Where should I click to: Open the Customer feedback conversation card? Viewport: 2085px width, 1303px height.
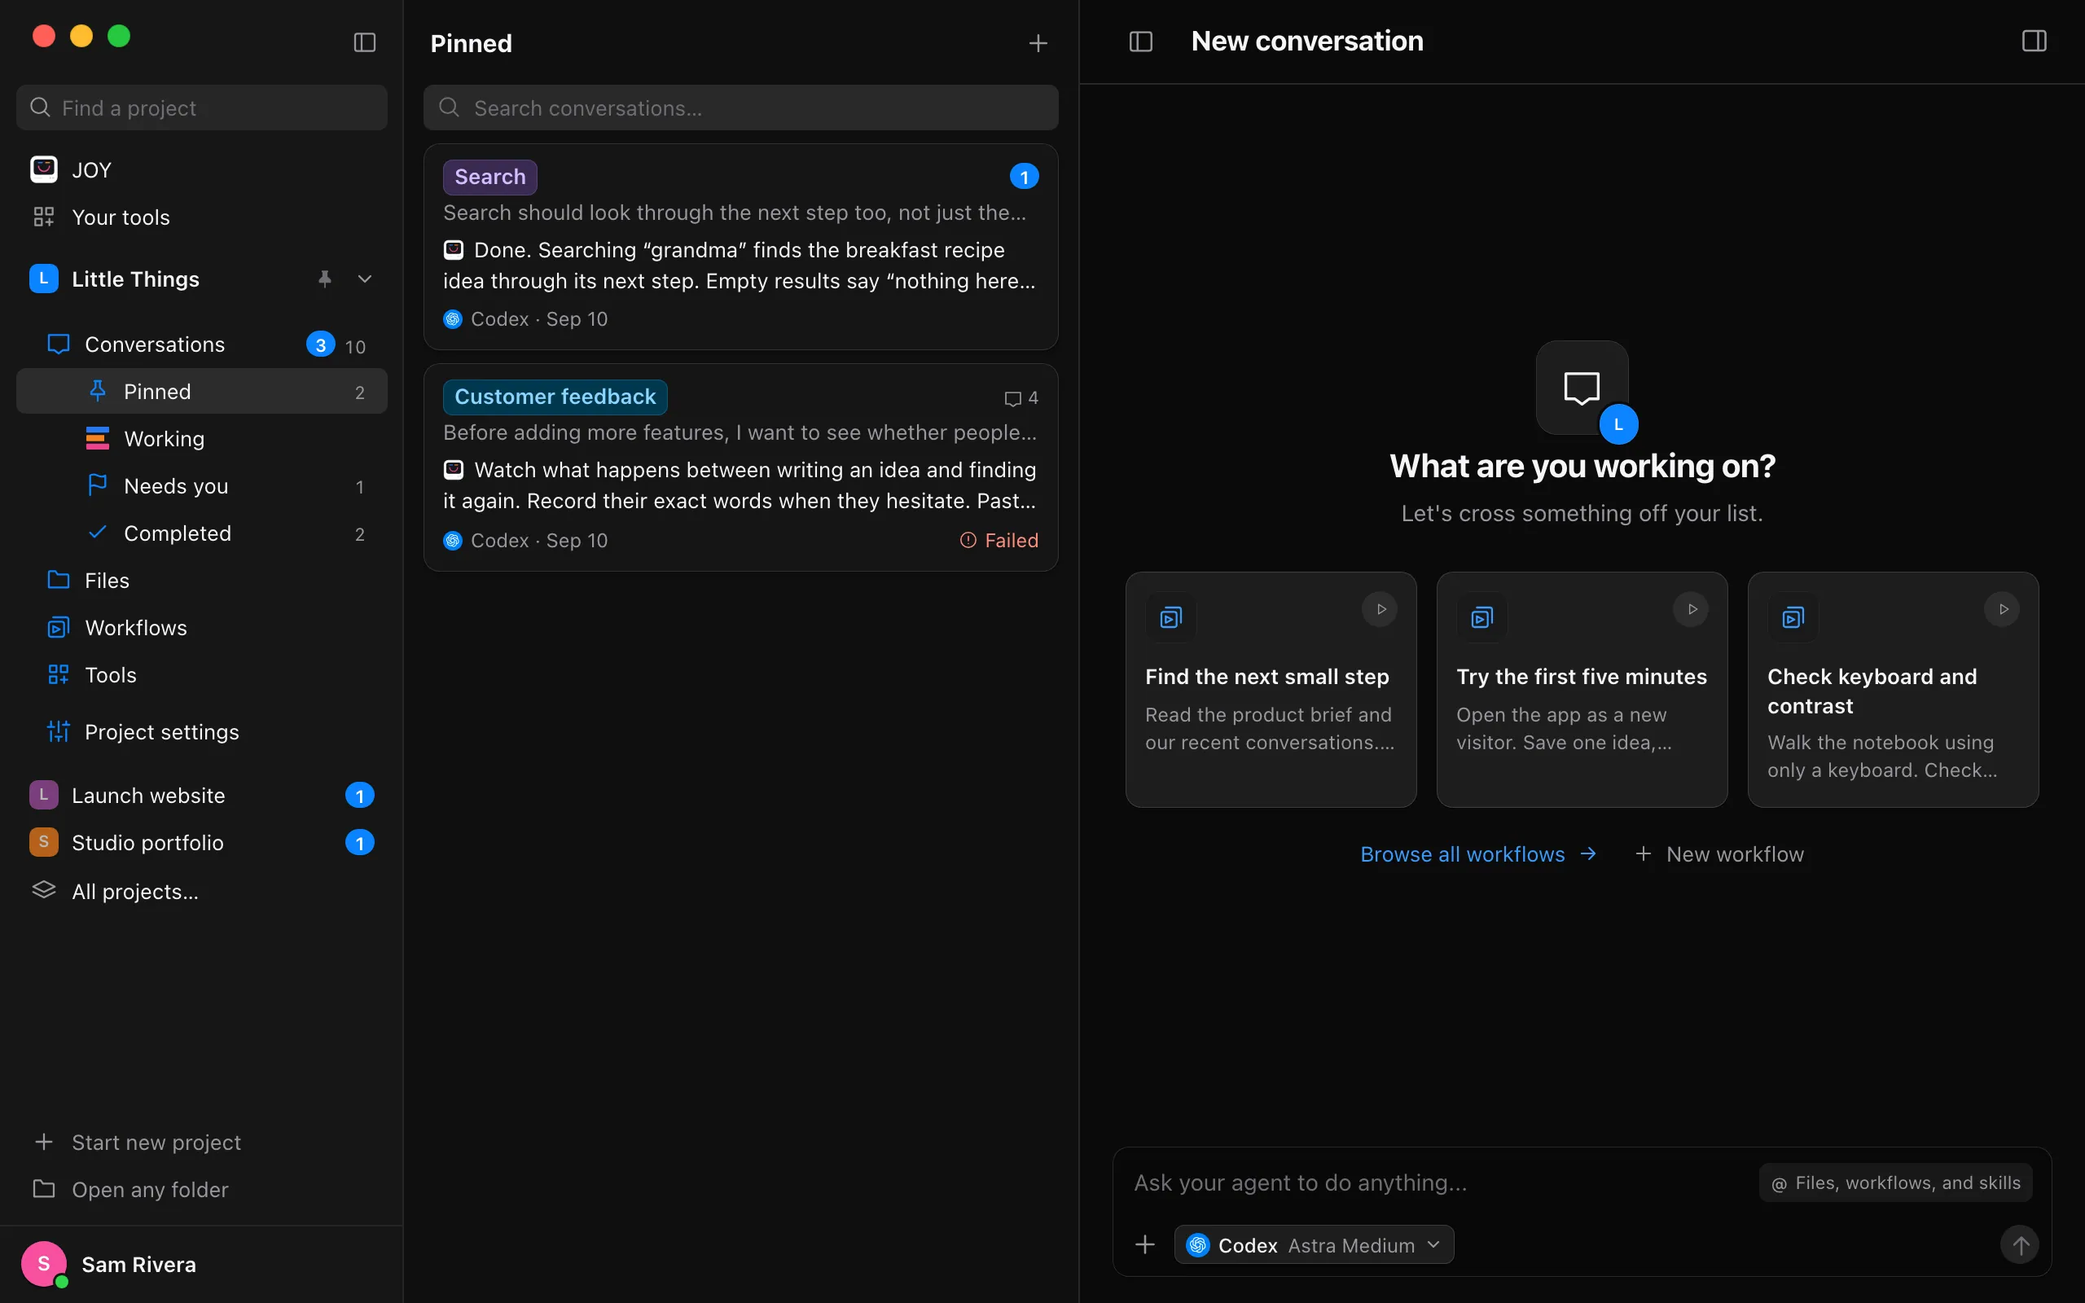click(x=741, y=467)
